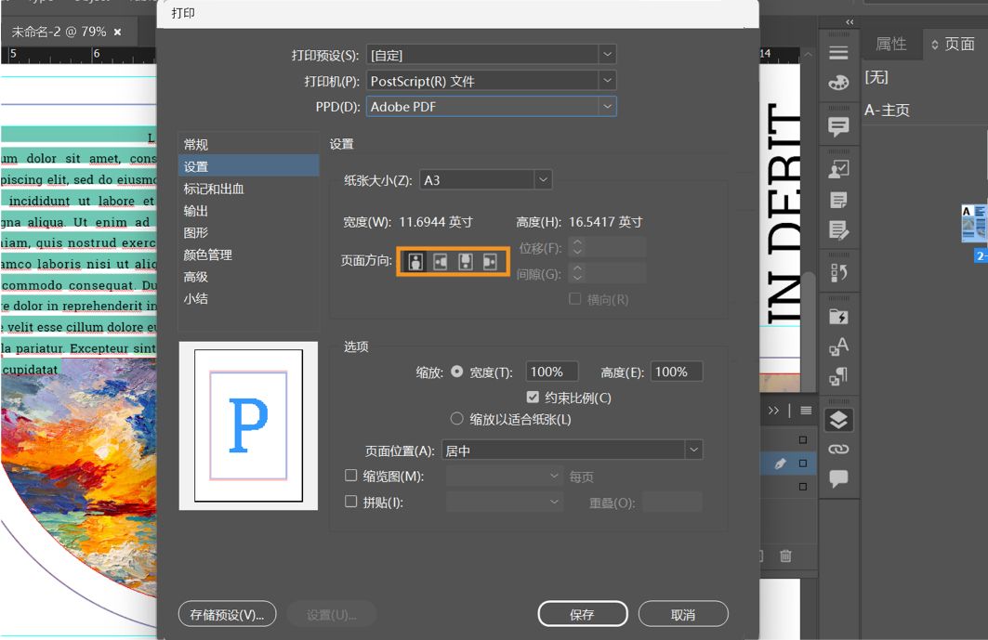Open the Character Styles panel icon
This screenshot has height=640, width=988.
[x=838, y=346]
